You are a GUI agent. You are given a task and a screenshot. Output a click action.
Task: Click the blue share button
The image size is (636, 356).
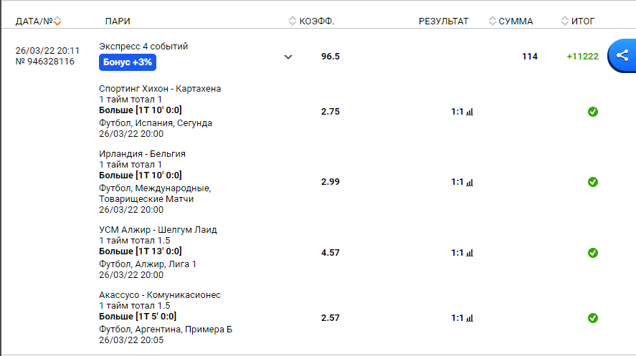point(621,56)
